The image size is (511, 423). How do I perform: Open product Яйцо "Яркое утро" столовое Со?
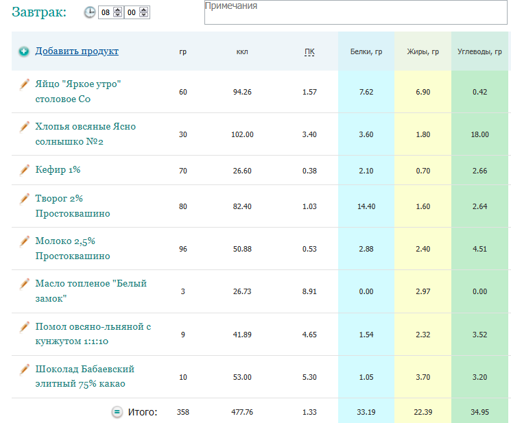click(x=78, y=91)
